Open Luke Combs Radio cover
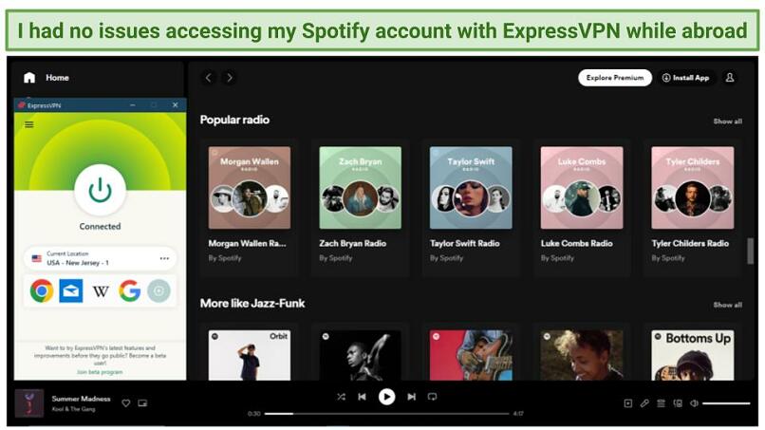The width and height of the screenshot is (765, 430). [x=582, y=188]
